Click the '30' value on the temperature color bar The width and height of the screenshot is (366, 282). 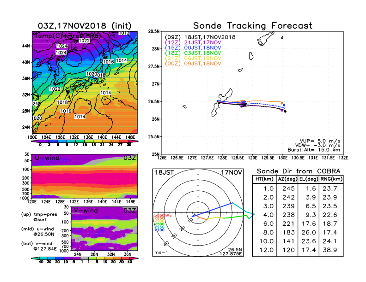[129, 145]
